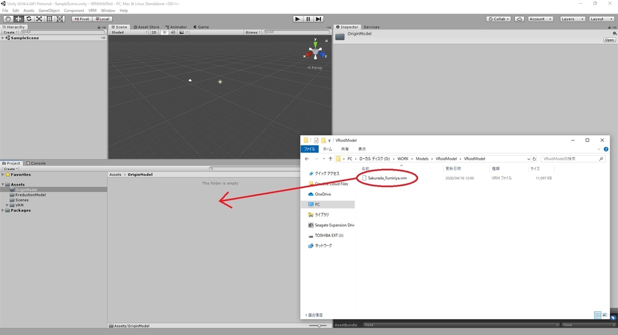Open Project panel Create dropdown
618x335 pixels.
pyautogui.click(x=10, y=169)
